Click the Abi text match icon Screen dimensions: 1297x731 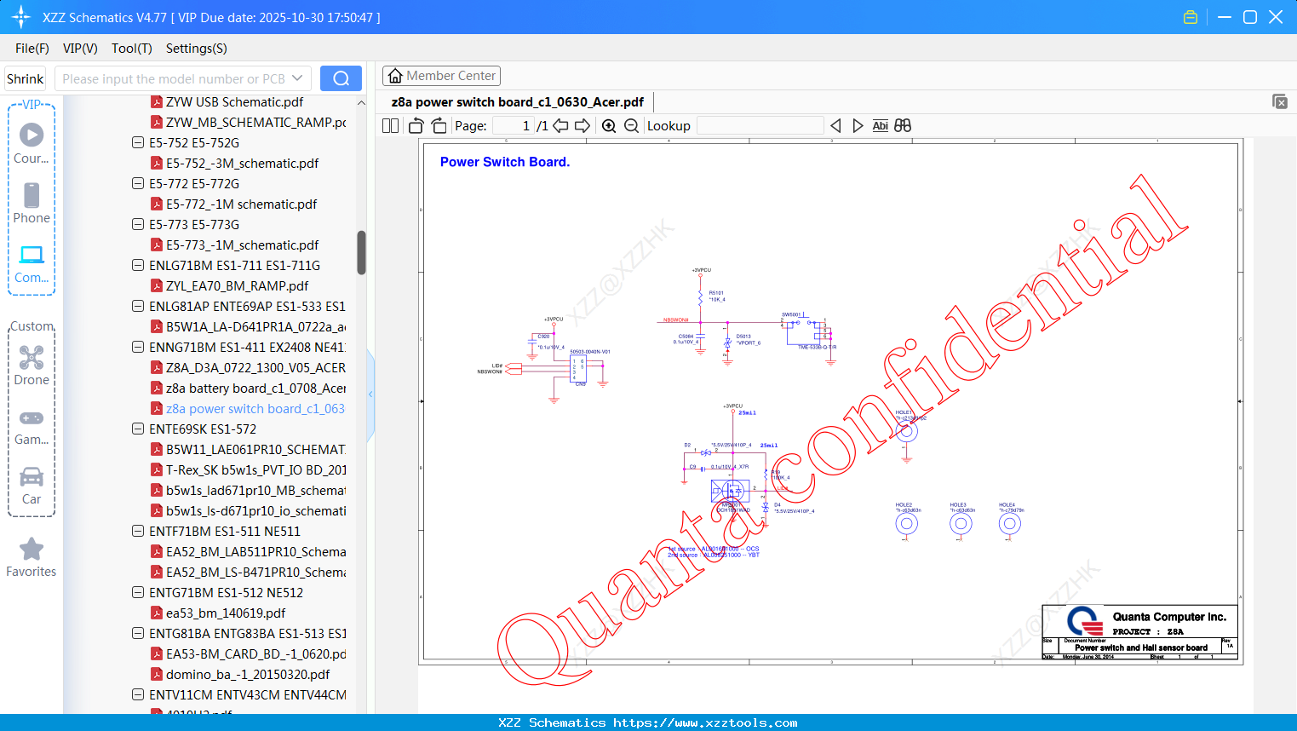[x=881, y=126]
